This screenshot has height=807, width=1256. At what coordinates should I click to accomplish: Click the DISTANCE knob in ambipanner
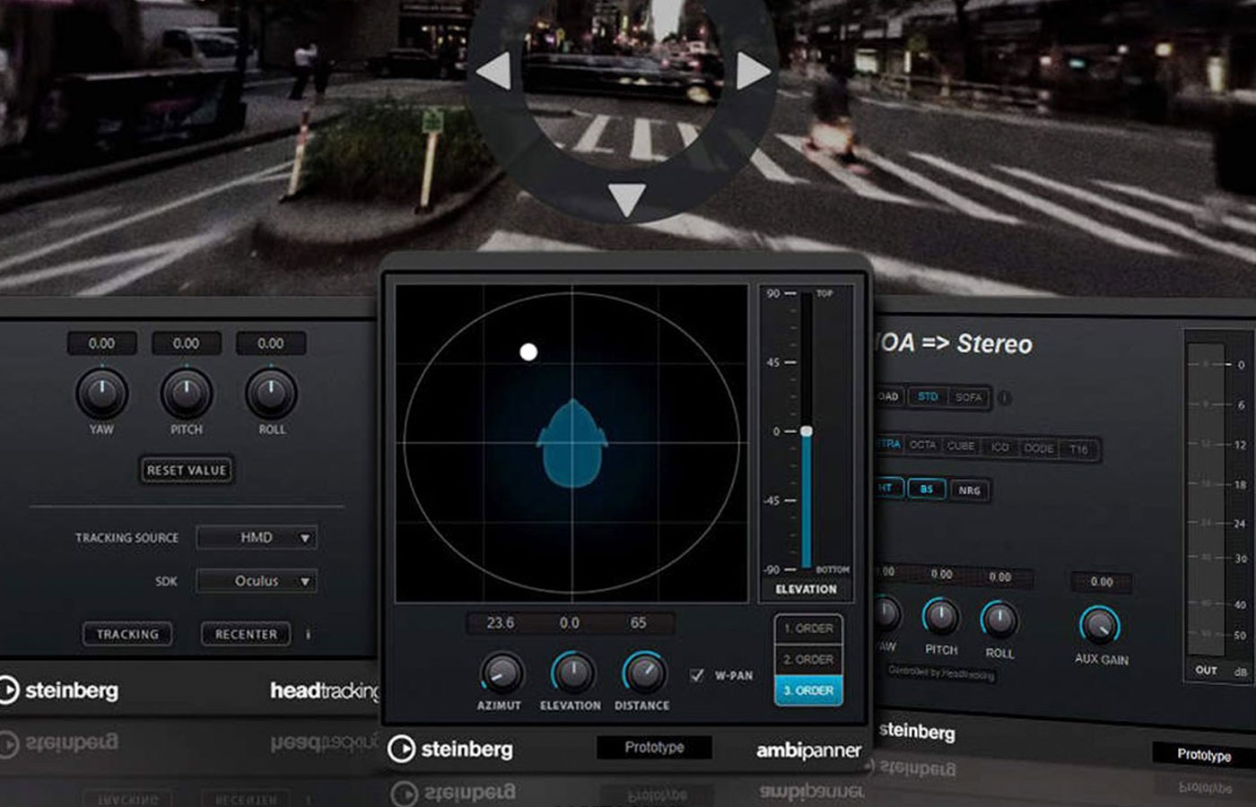pos(642,672)
